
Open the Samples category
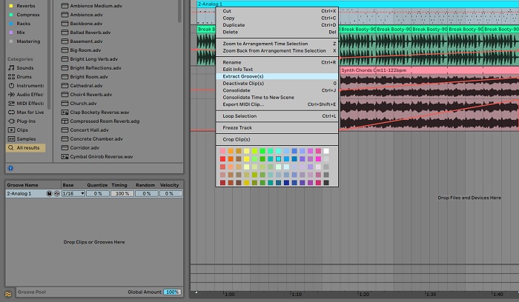coord(22,139)
